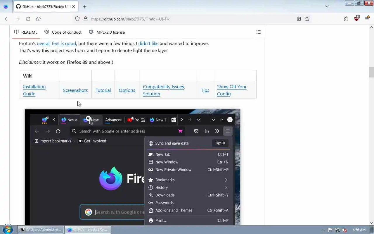Open the README outline list icon
The width and height of the screenshot is (374, 234).
259,32
